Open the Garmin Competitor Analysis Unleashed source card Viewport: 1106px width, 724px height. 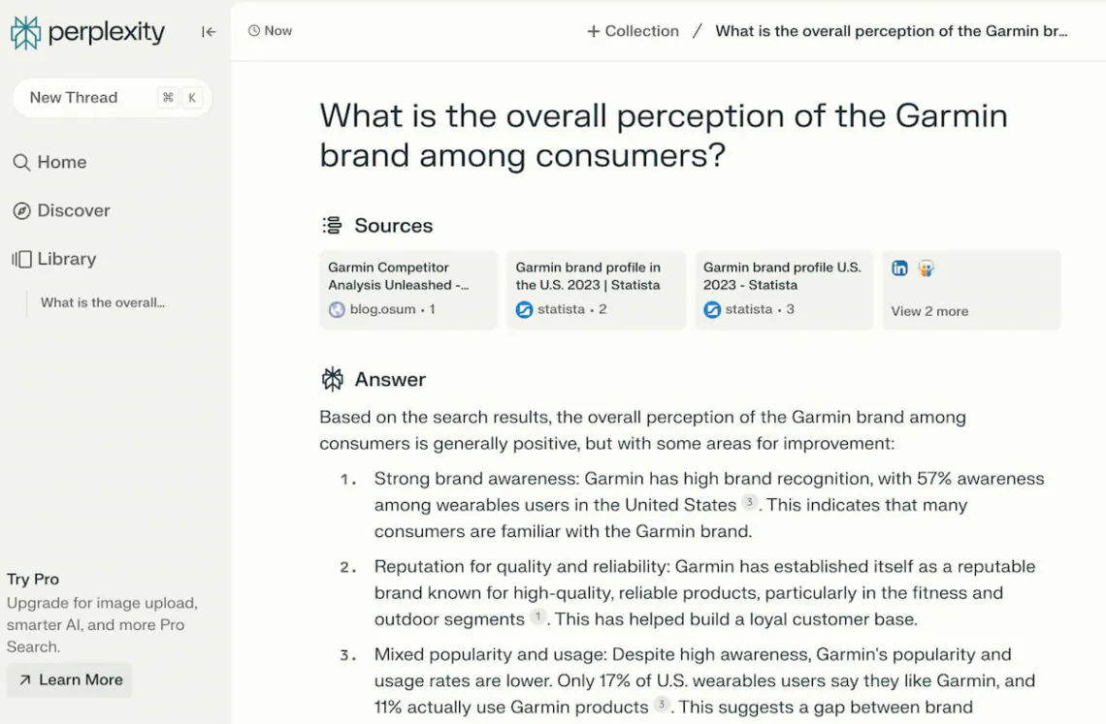click(407, 289)
